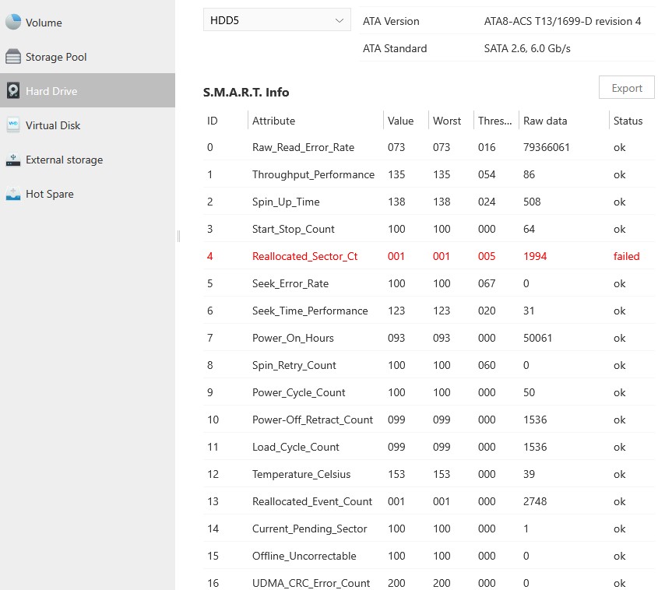Screen dimensions: 658x590
Task: Click raw data value 2748
Action: coord(535,501)
